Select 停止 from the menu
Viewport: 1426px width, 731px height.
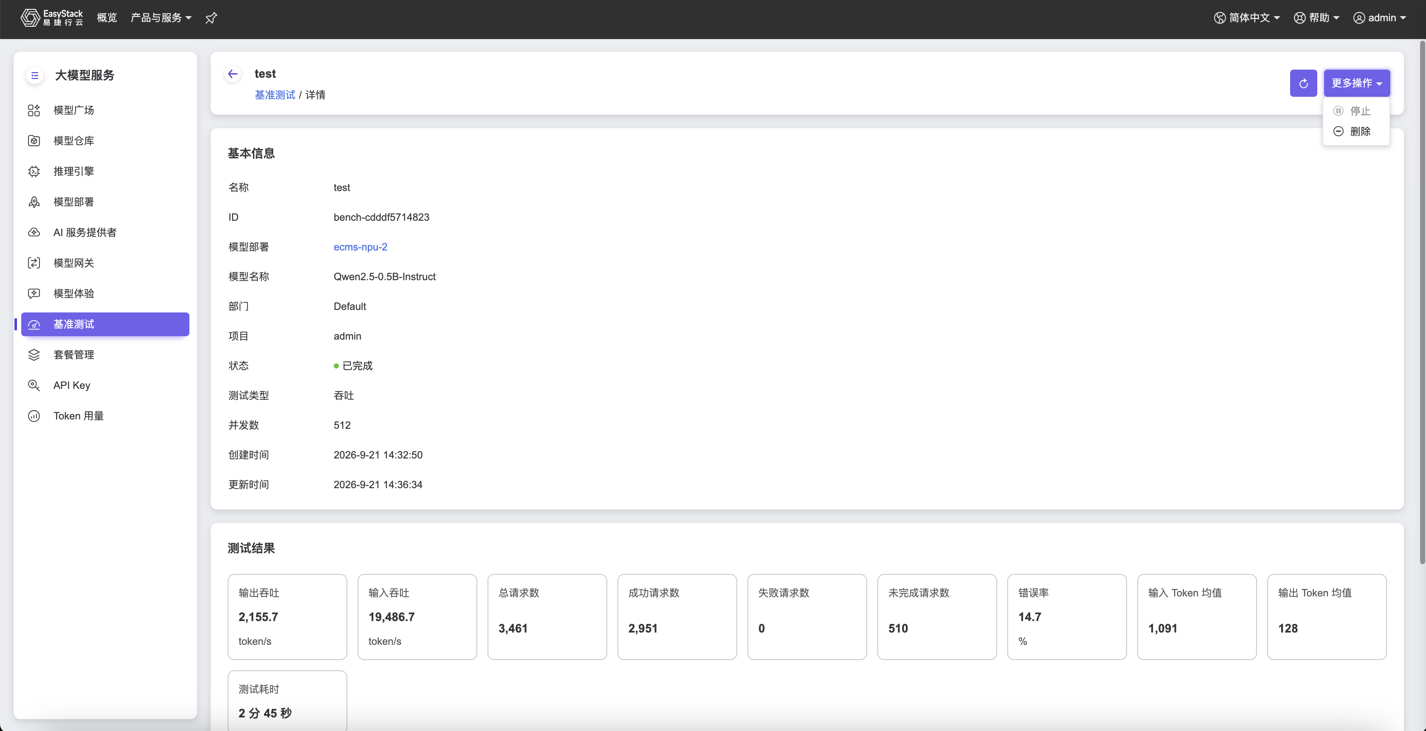[1356, 111]
